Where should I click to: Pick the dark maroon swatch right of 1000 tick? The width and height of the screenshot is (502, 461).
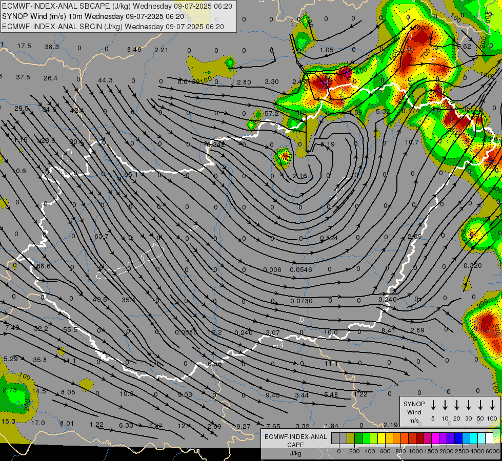(420, 438)
